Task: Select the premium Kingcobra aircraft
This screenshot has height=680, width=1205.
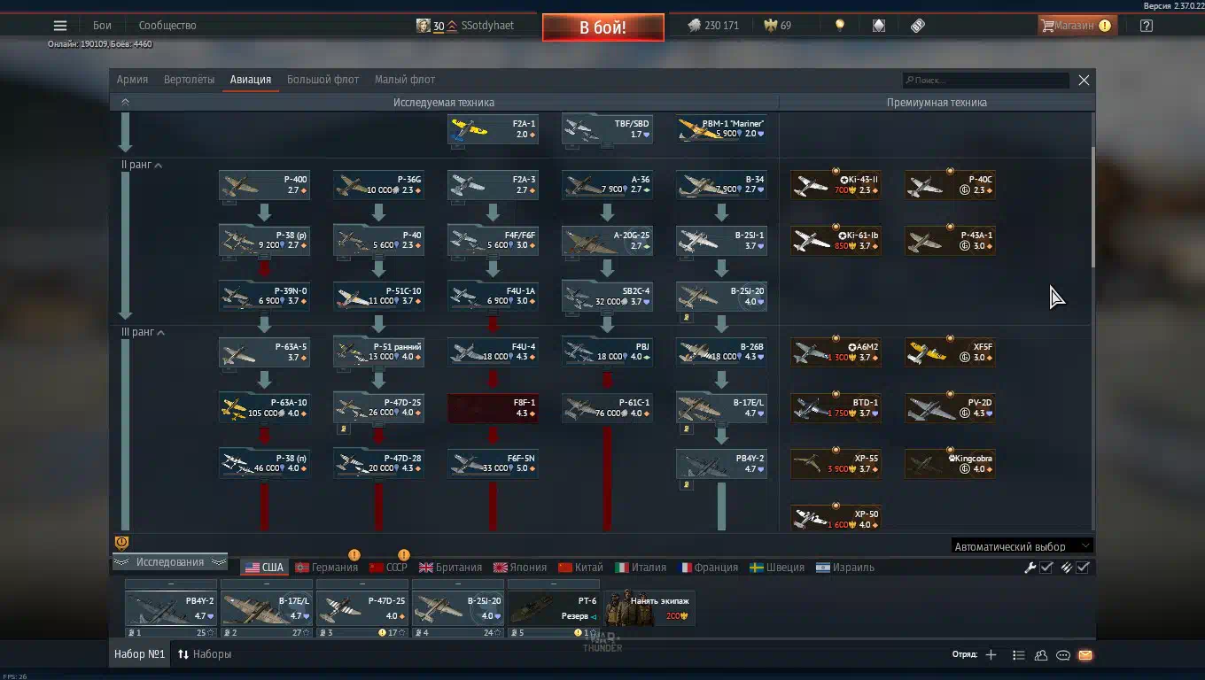Action: coord(950,464)
